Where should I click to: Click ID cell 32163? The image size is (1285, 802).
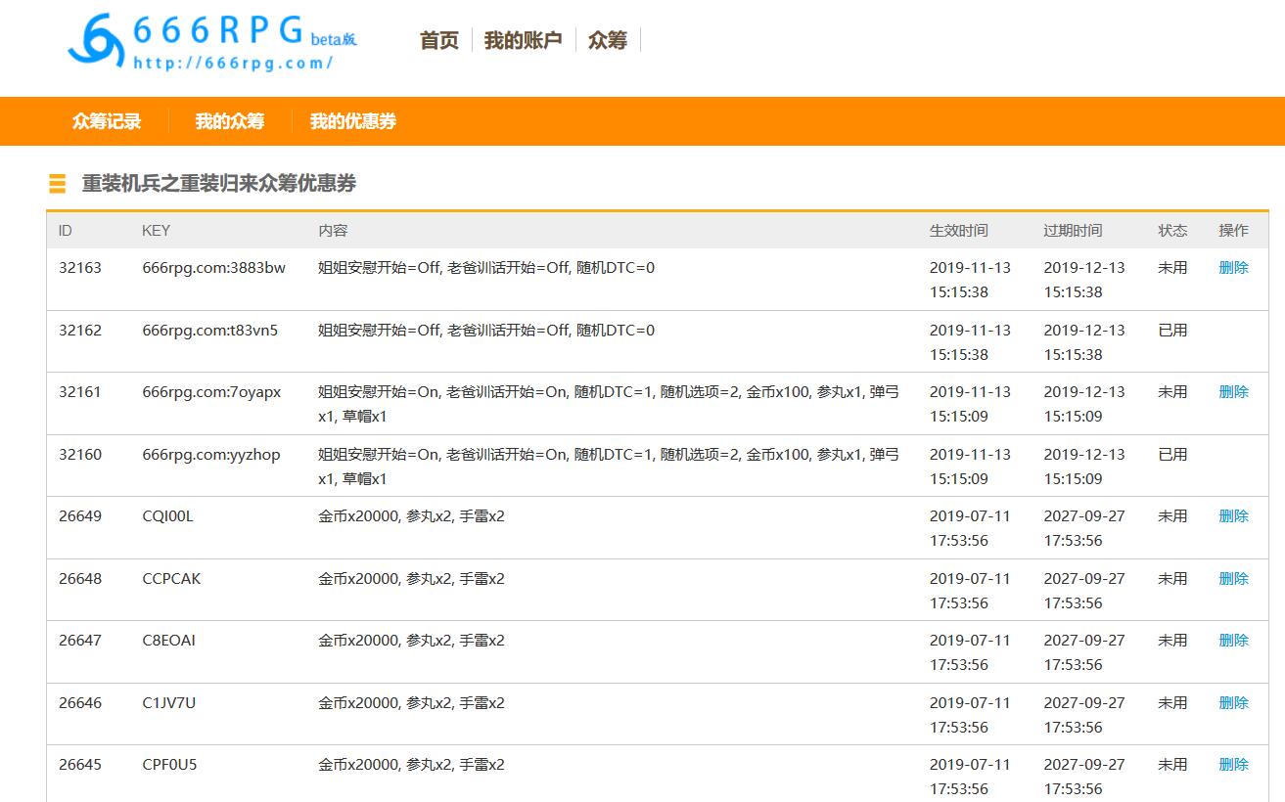point(80,267)
